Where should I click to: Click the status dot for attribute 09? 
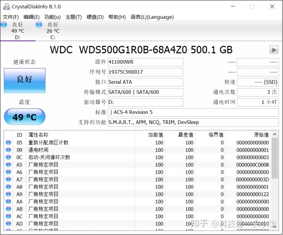click(8, 150)
